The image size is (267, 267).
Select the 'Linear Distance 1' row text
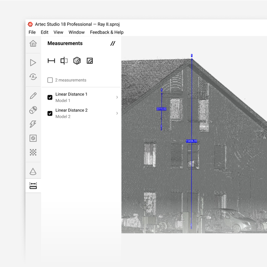point(71,94)
